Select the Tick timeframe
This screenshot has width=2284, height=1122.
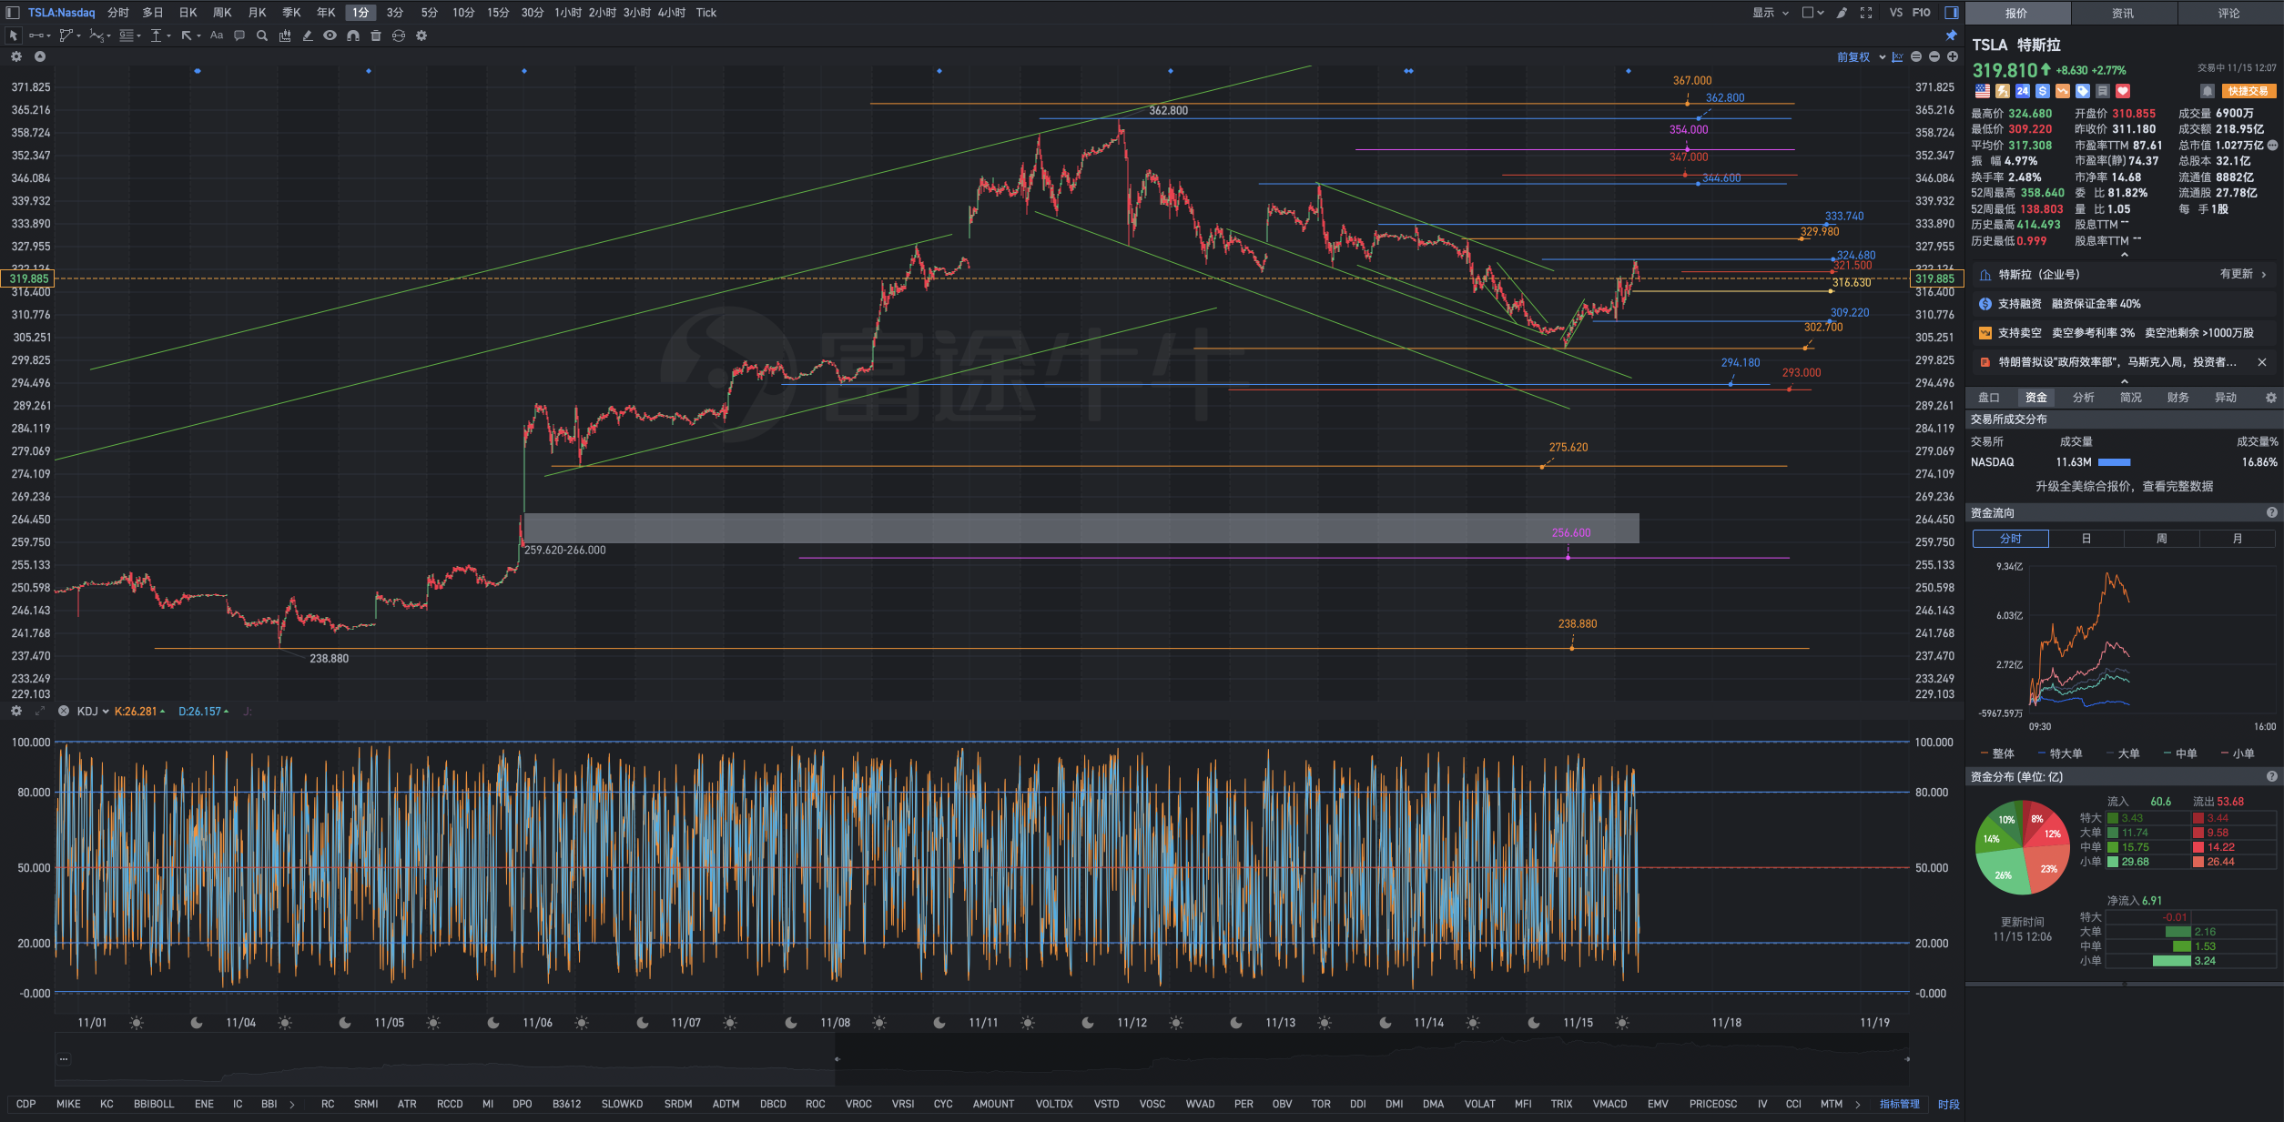click(x=706, y=13)
